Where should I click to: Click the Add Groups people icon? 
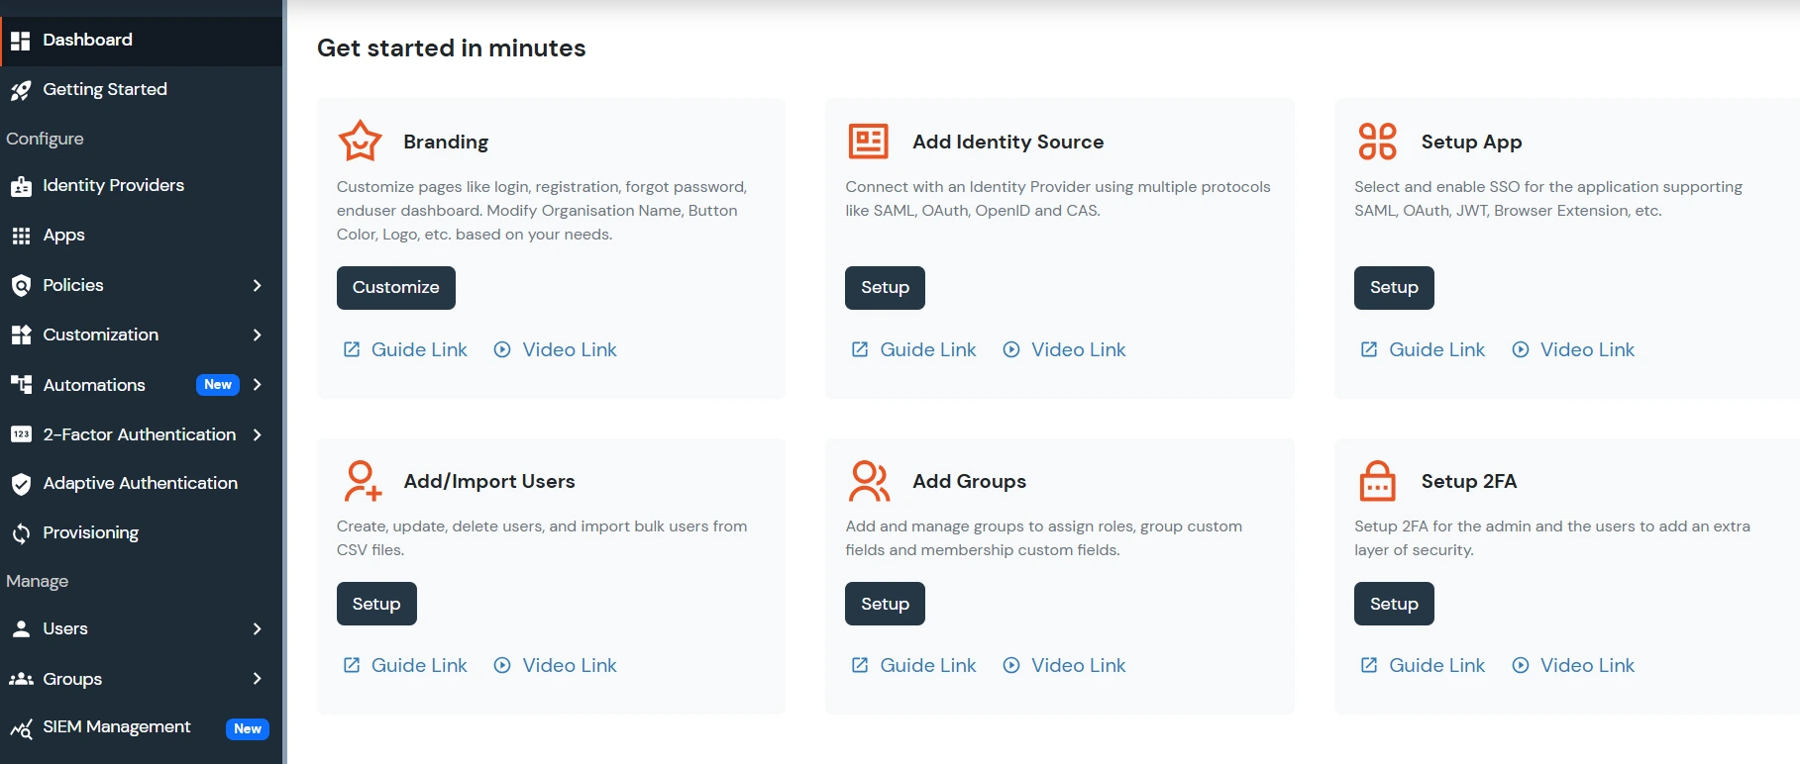point(869,481)
